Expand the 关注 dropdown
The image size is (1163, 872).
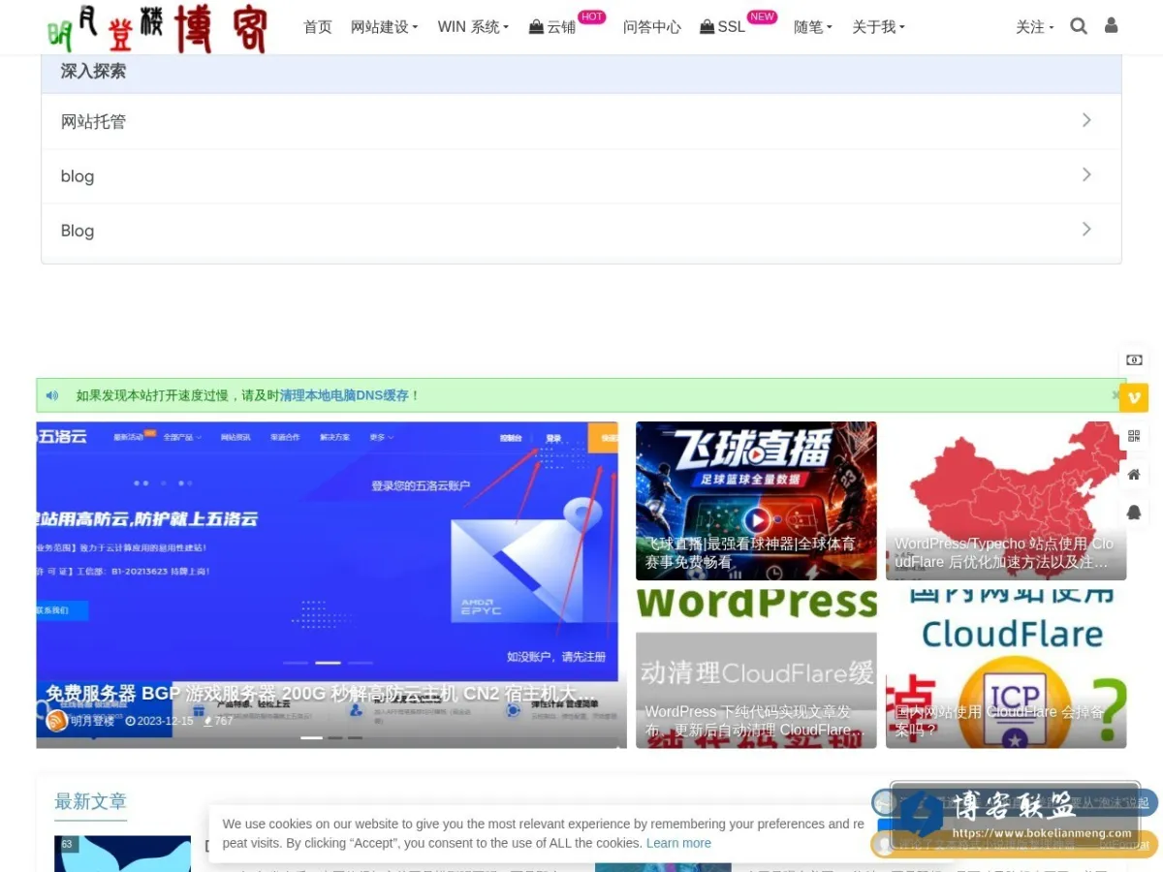point(1034,27)
